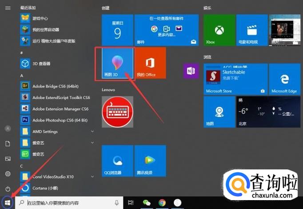The width and height of the screenshot is (303, 209).
Task: Open 游戏中心 from recently added
Action: [58, 18]
